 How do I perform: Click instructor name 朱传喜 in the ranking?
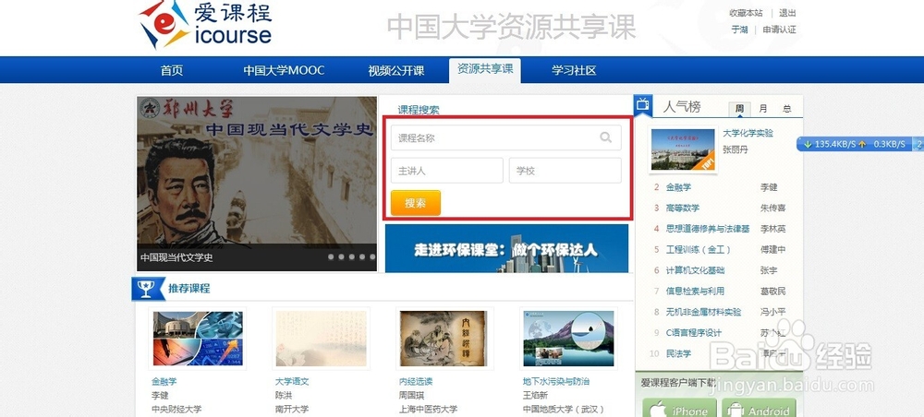pos(772,208)
